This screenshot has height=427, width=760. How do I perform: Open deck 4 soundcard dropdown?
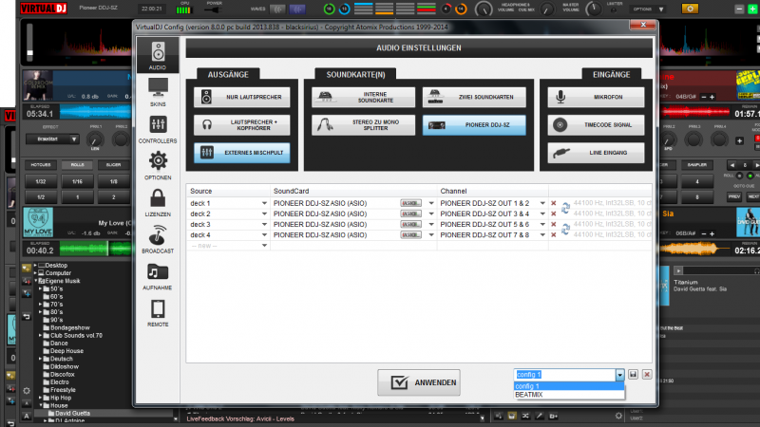[431, 235]
